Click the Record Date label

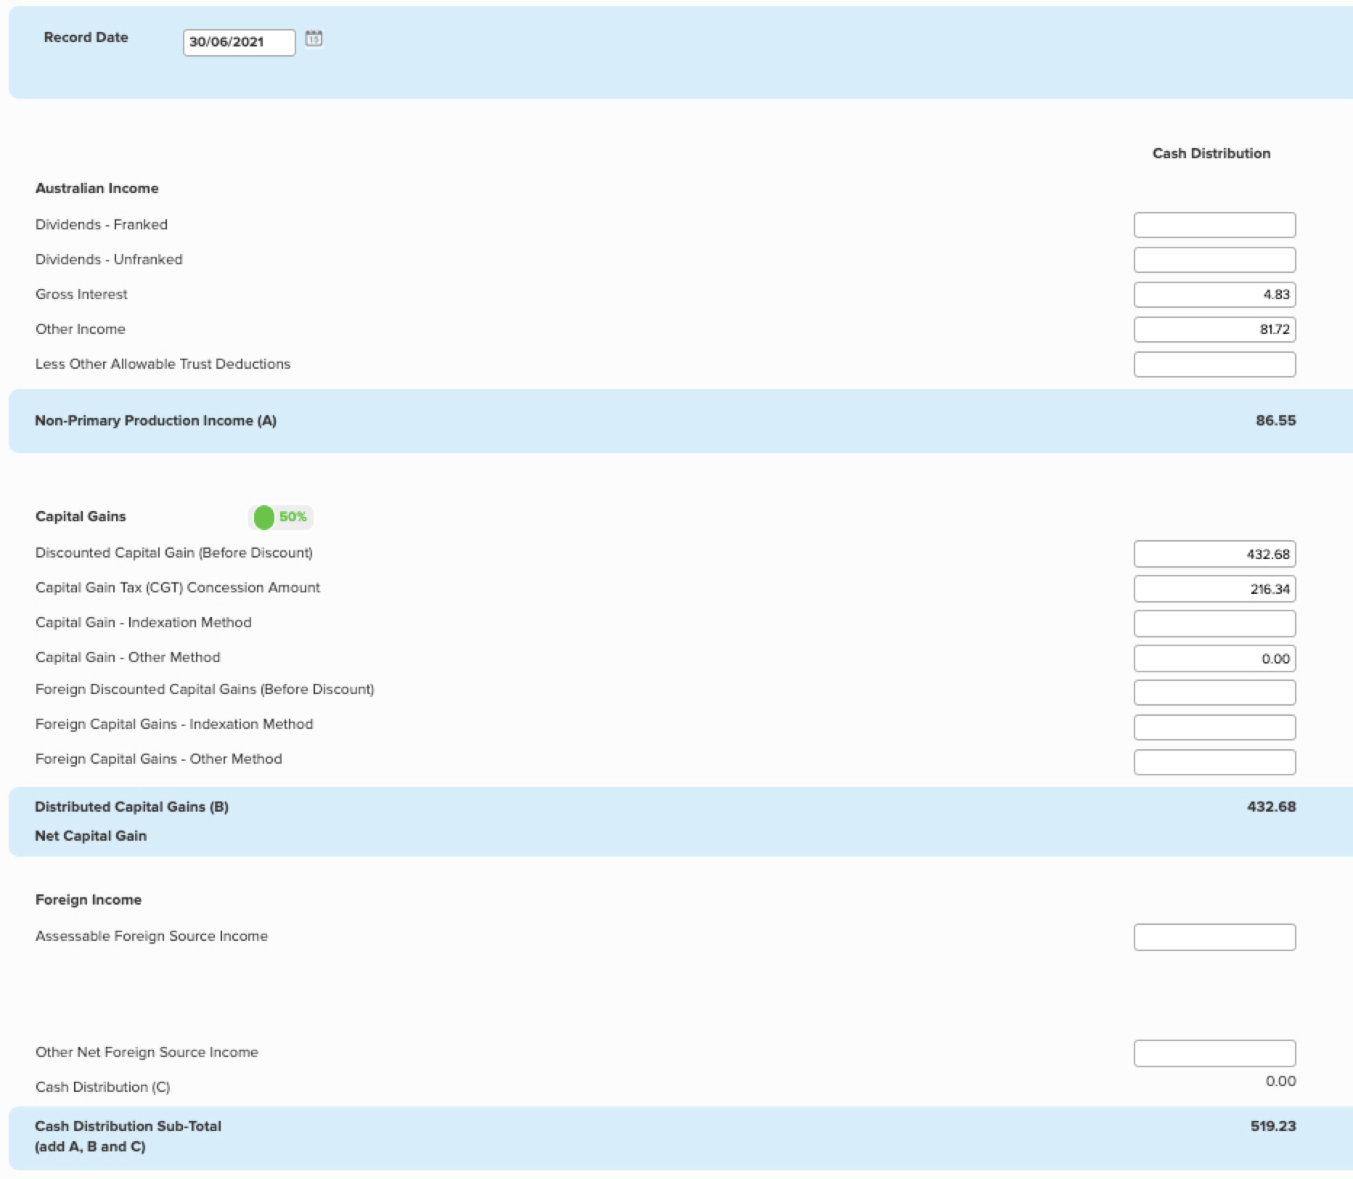pyautogui.click(x=86, y=37)
